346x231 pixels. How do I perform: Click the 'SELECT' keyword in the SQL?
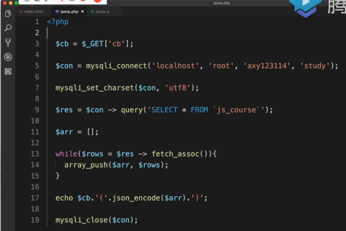tap(164, 110)
